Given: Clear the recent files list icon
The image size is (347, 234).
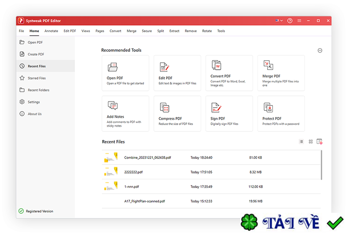Looking at the screenshot, I should click(x=319, y=141).
